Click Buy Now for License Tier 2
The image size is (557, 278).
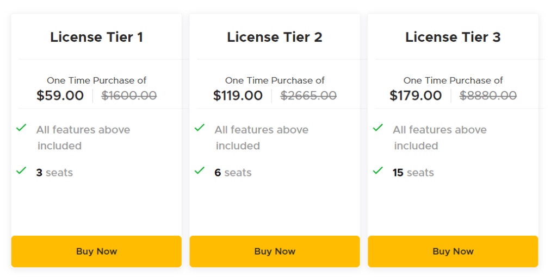275,251
